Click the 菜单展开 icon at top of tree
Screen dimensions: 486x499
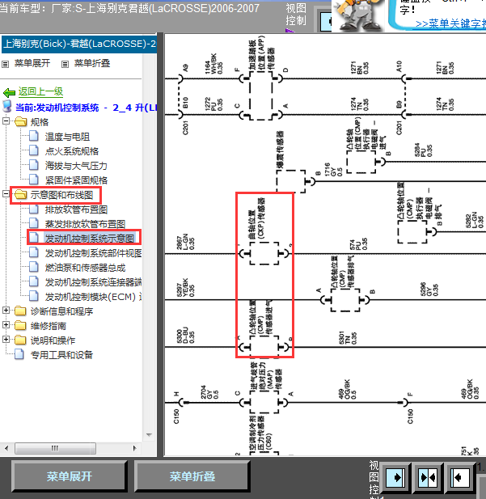tap(5, 64)
